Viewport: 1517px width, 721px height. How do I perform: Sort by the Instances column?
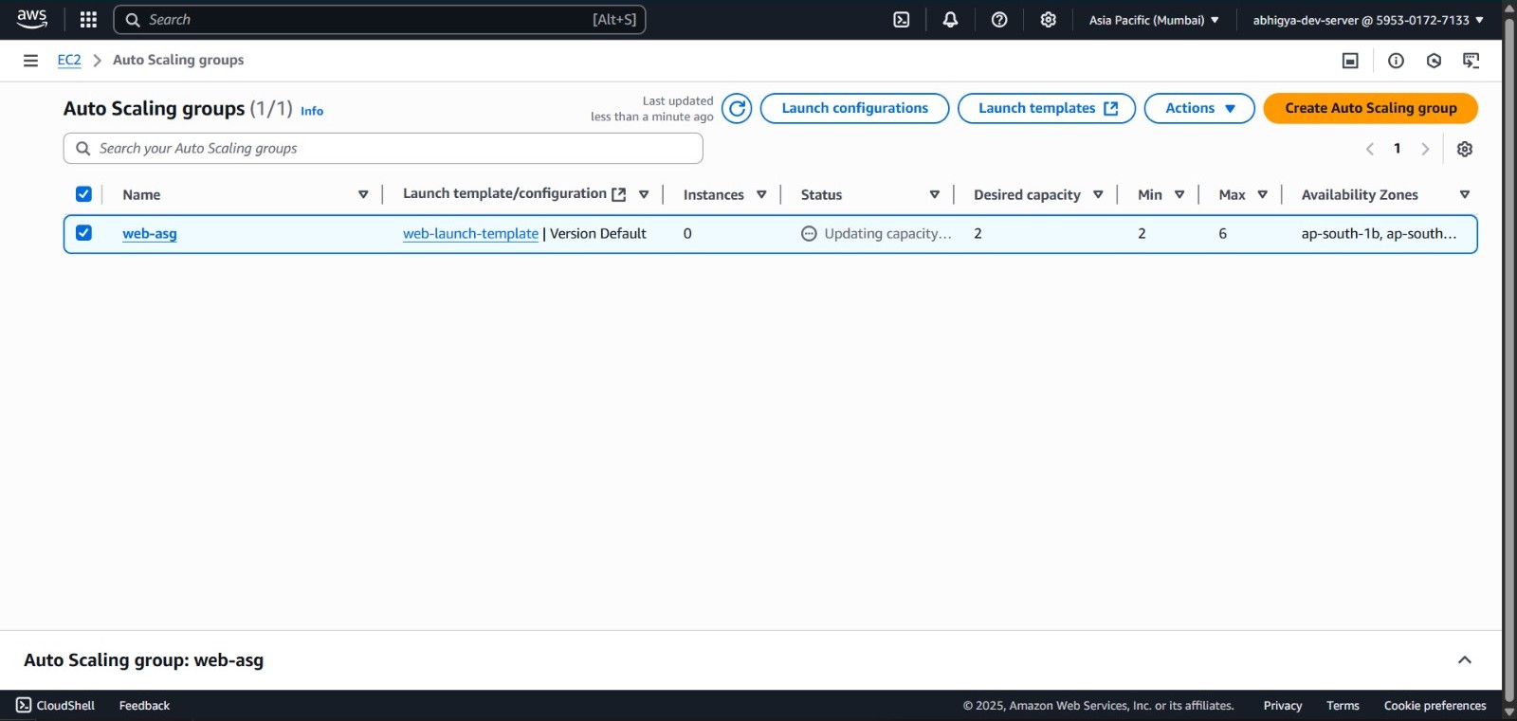761,194
